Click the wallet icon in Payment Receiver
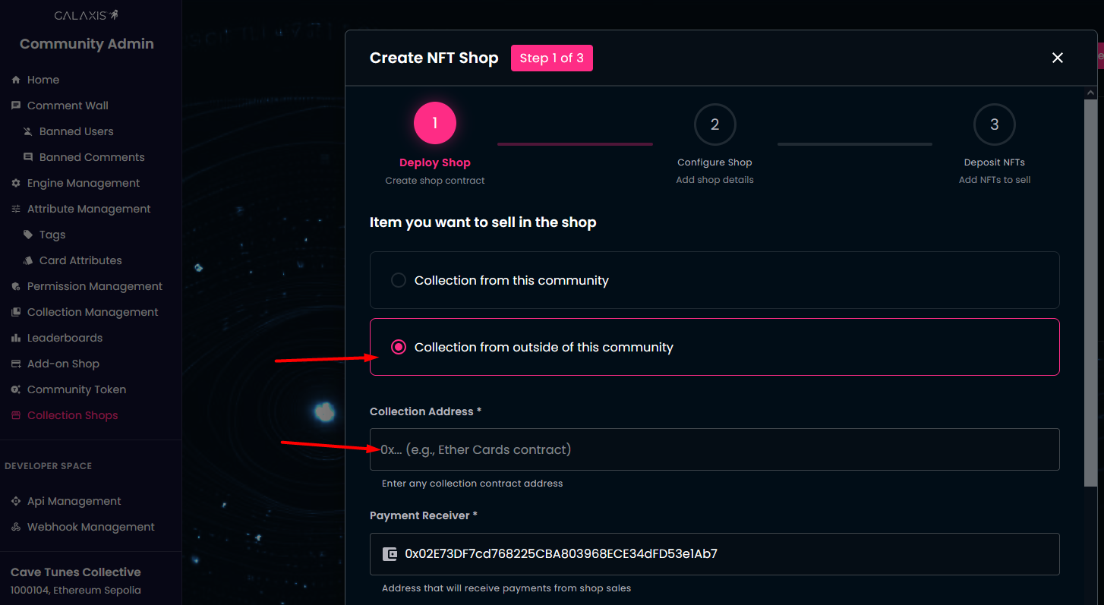 click(390, 553)
